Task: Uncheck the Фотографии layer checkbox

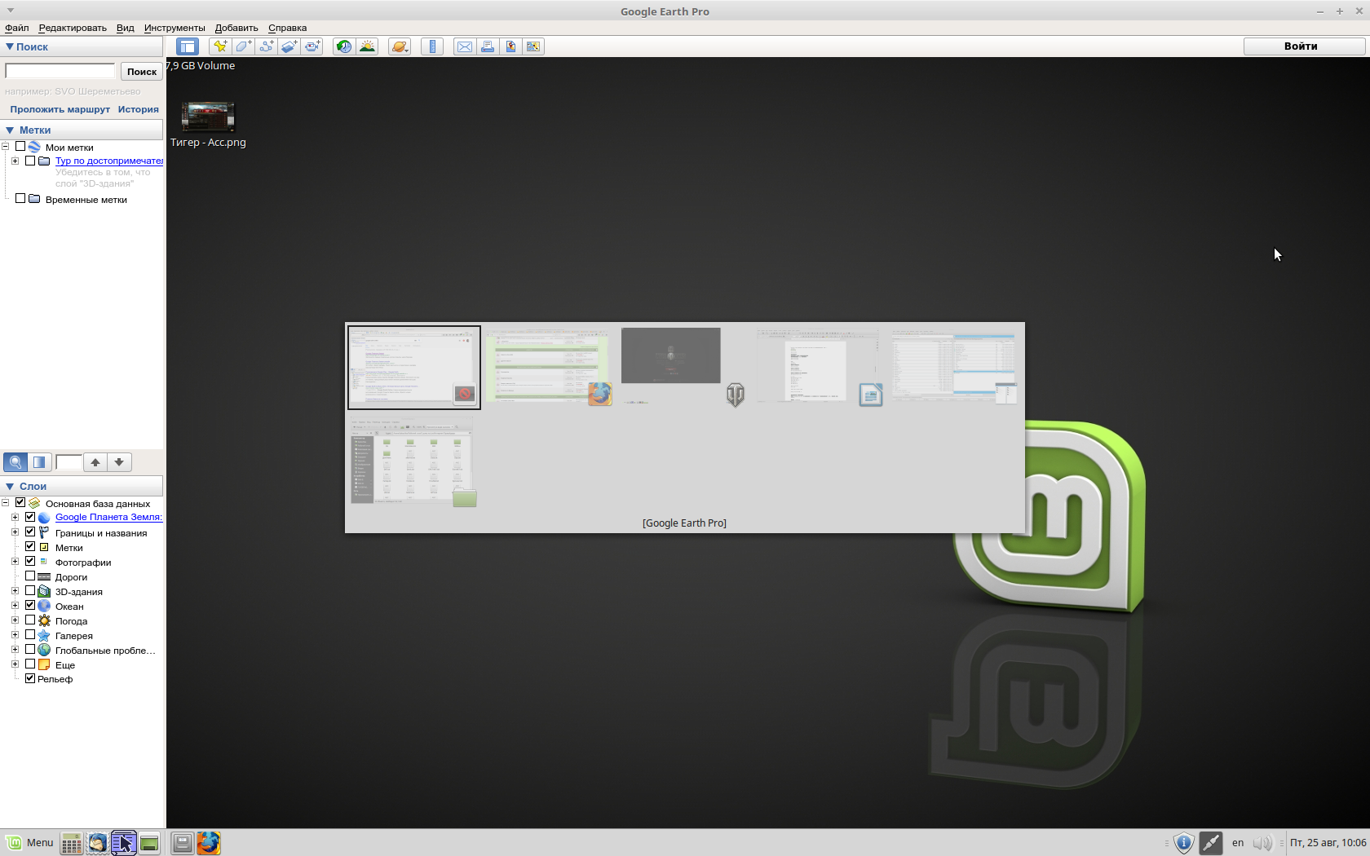Action: (30, 562)
